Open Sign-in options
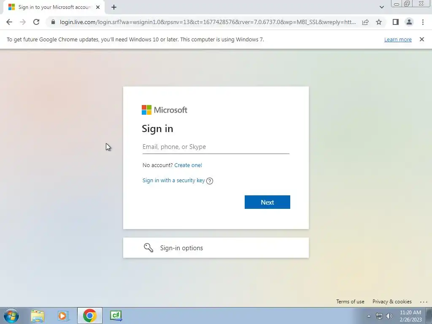Image resolution: width=432 pixels, height=324 pixels. [216, 248]
